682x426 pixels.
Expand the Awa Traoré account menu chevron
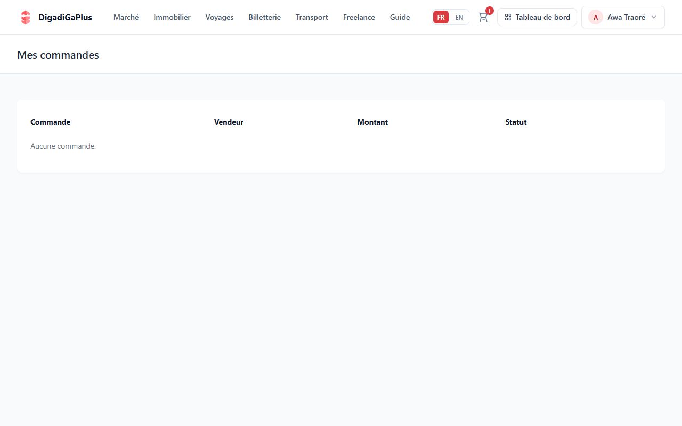[x=654, y=17]
